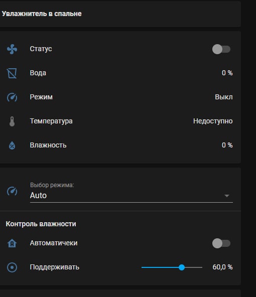Open the Режим row showing Выкл
The image size is (256, 297).
click(120, 97)
